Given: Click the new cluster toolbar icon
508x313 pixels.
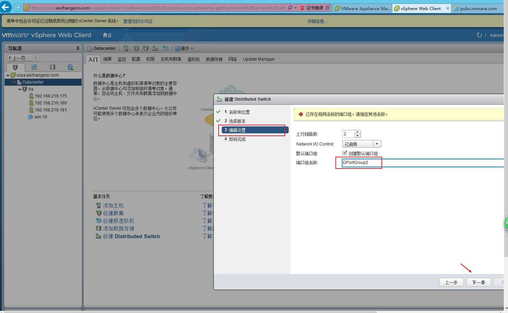Looking at the screenshot, I should pos(136,48).
